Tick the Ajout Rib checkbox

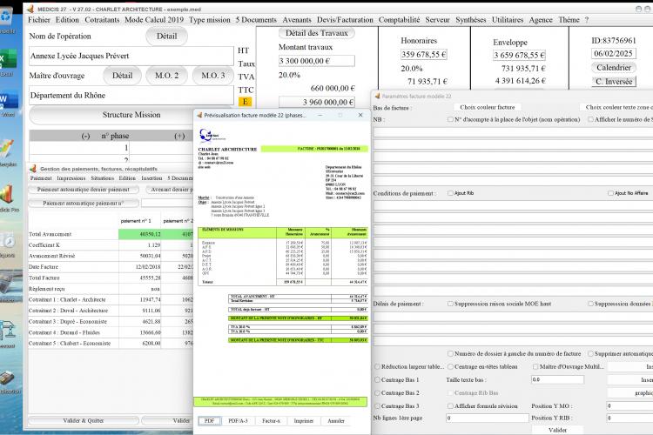pyautogui.click(x=450, y=193)
